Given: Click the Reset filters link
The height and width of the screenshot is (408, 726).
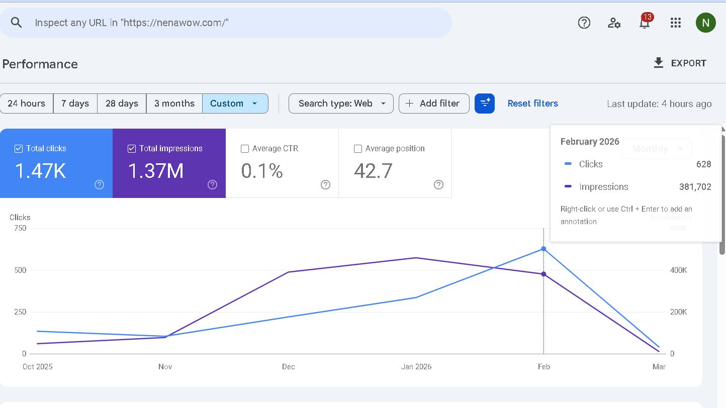Looking at the screenshot, I should 532,104.
